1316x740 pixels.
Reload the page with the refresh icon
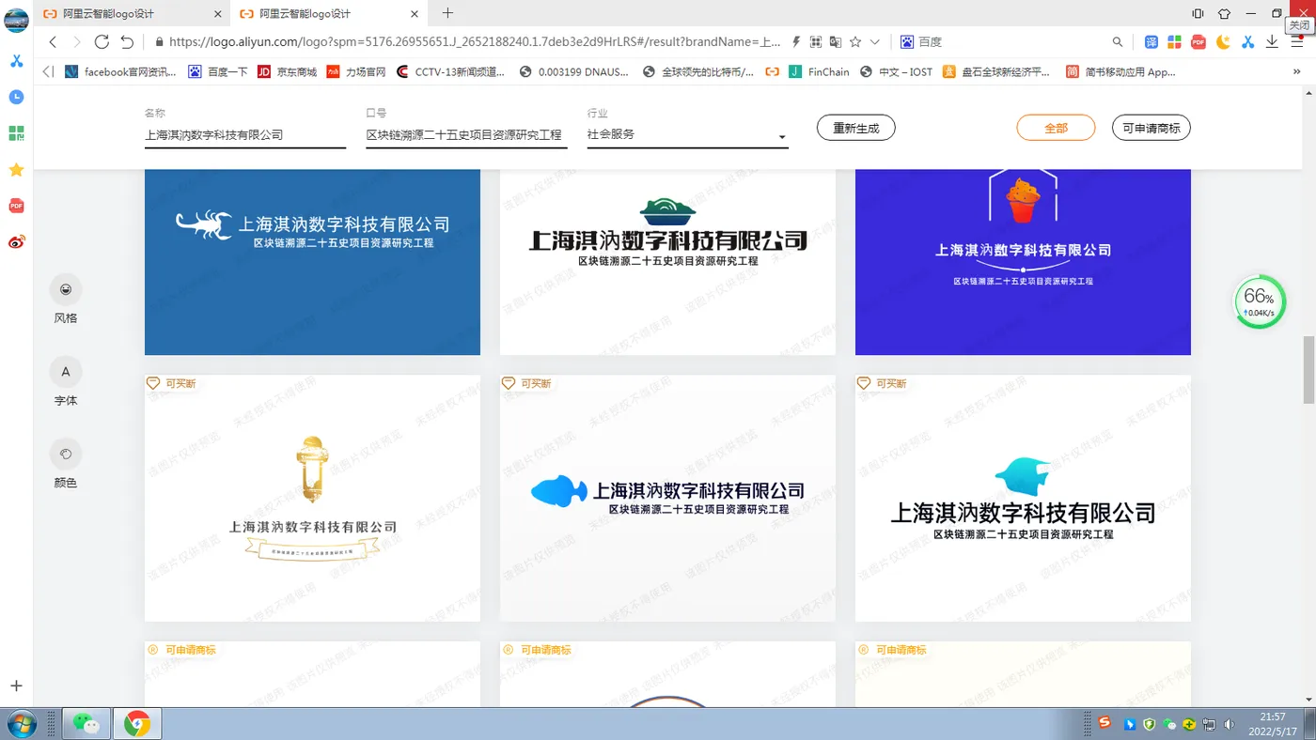pos(102,42)
